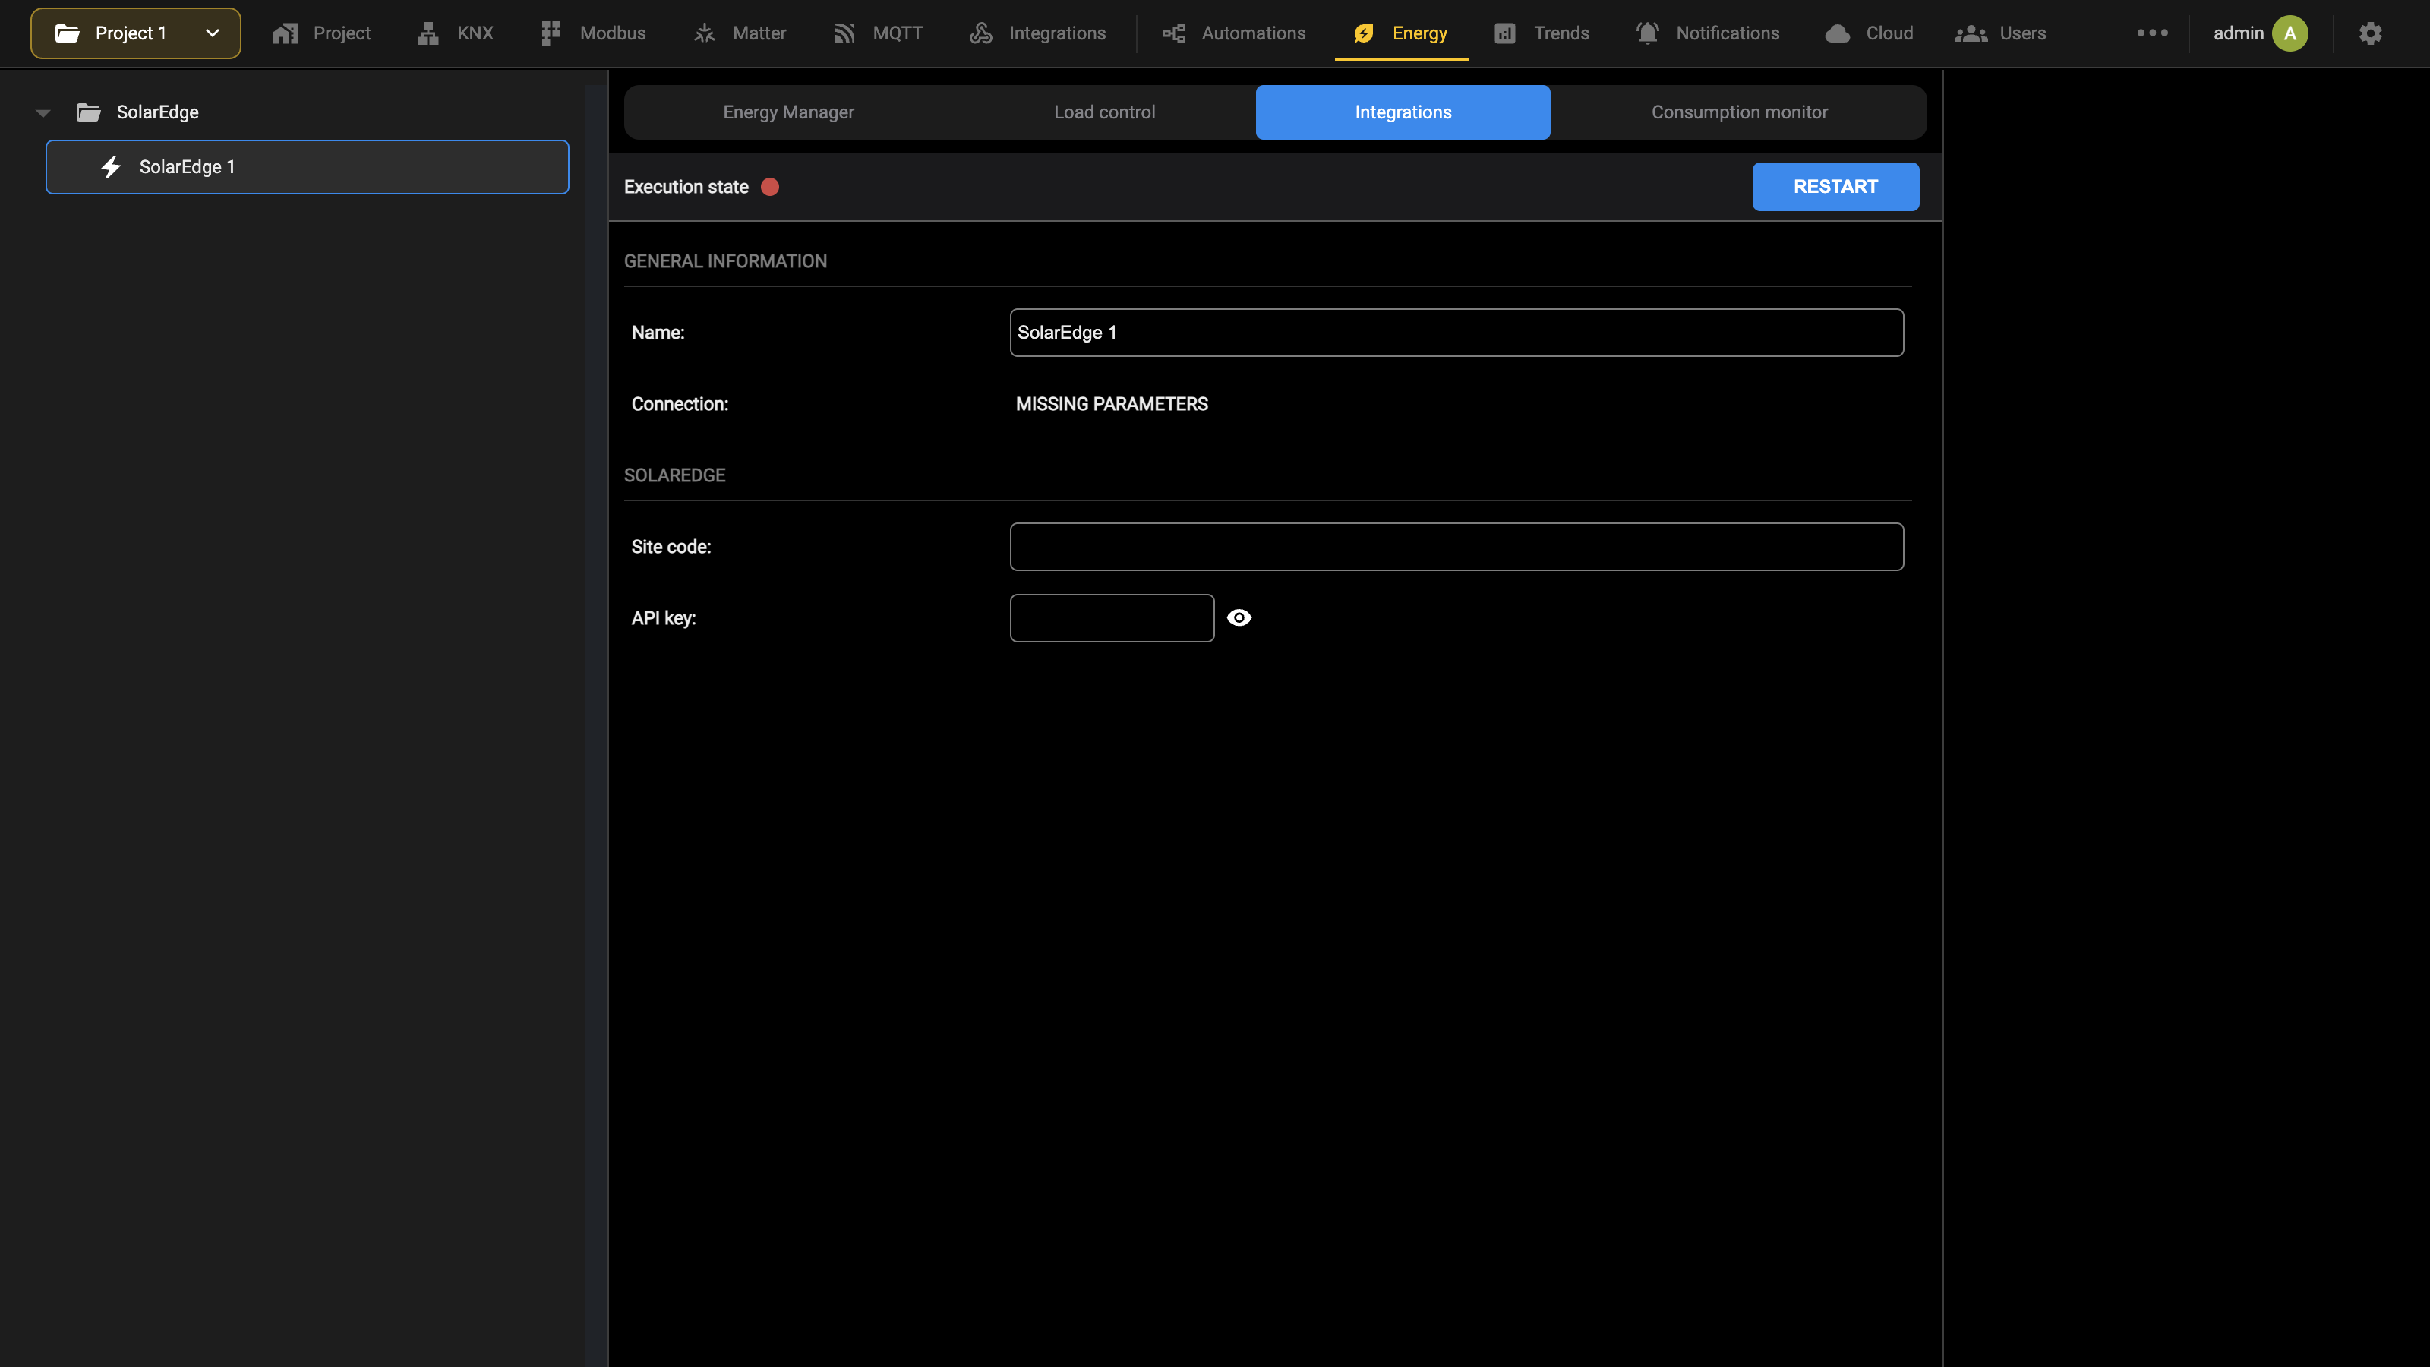Click the RESTART button
The width and height of the screenshot is (2430, 1367).
click(1835, 187)
